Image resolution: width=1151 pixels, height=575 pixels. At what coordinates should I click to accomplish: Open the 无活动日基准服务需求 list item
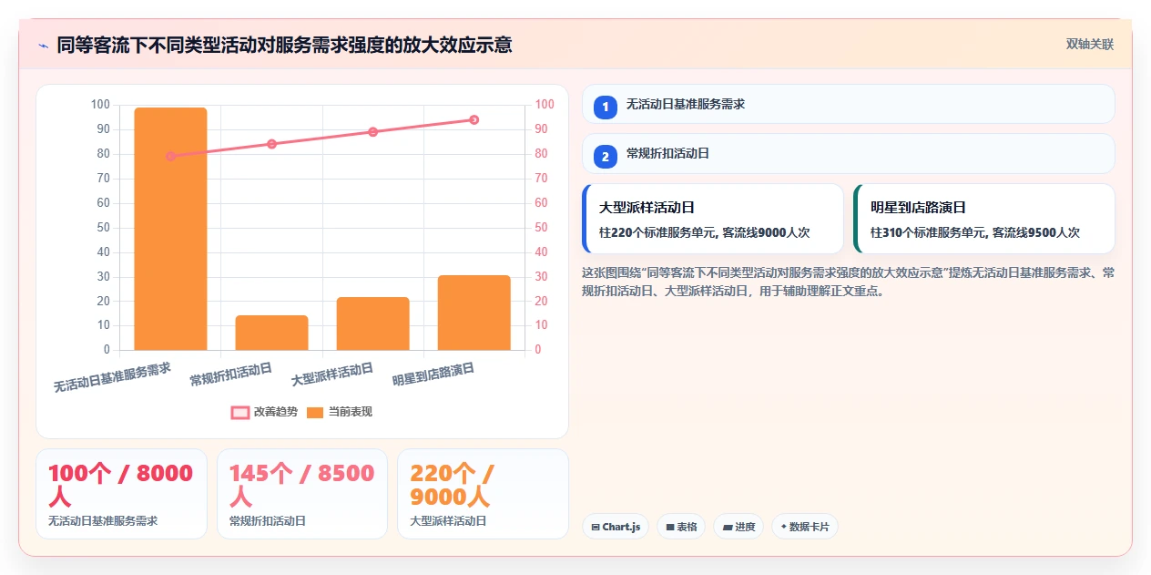(848, 104)
